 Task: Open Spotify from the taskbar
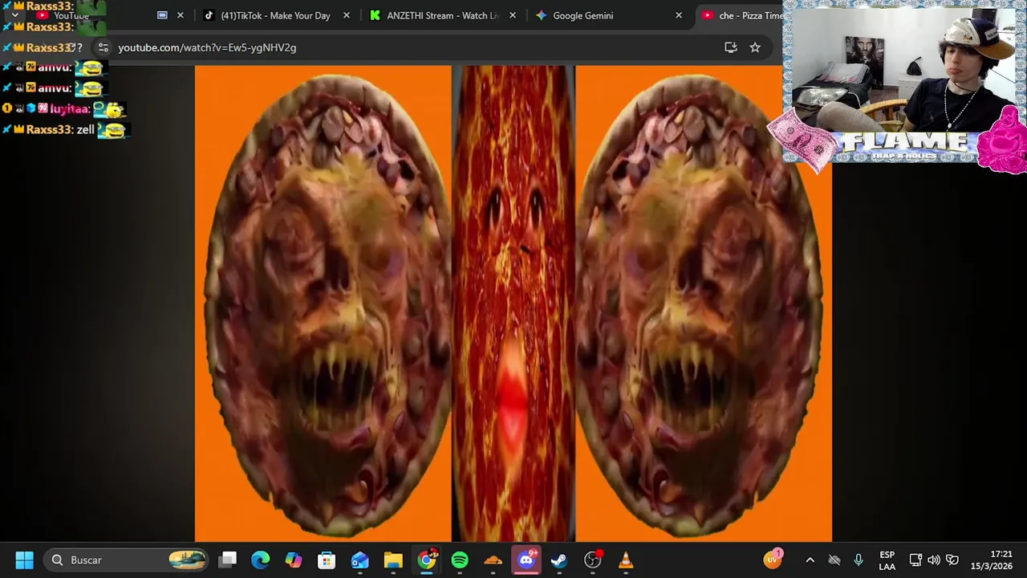pos(460,560)
